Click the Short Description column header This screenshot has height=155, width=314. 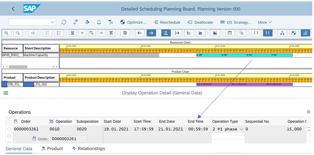pos(41,48)
